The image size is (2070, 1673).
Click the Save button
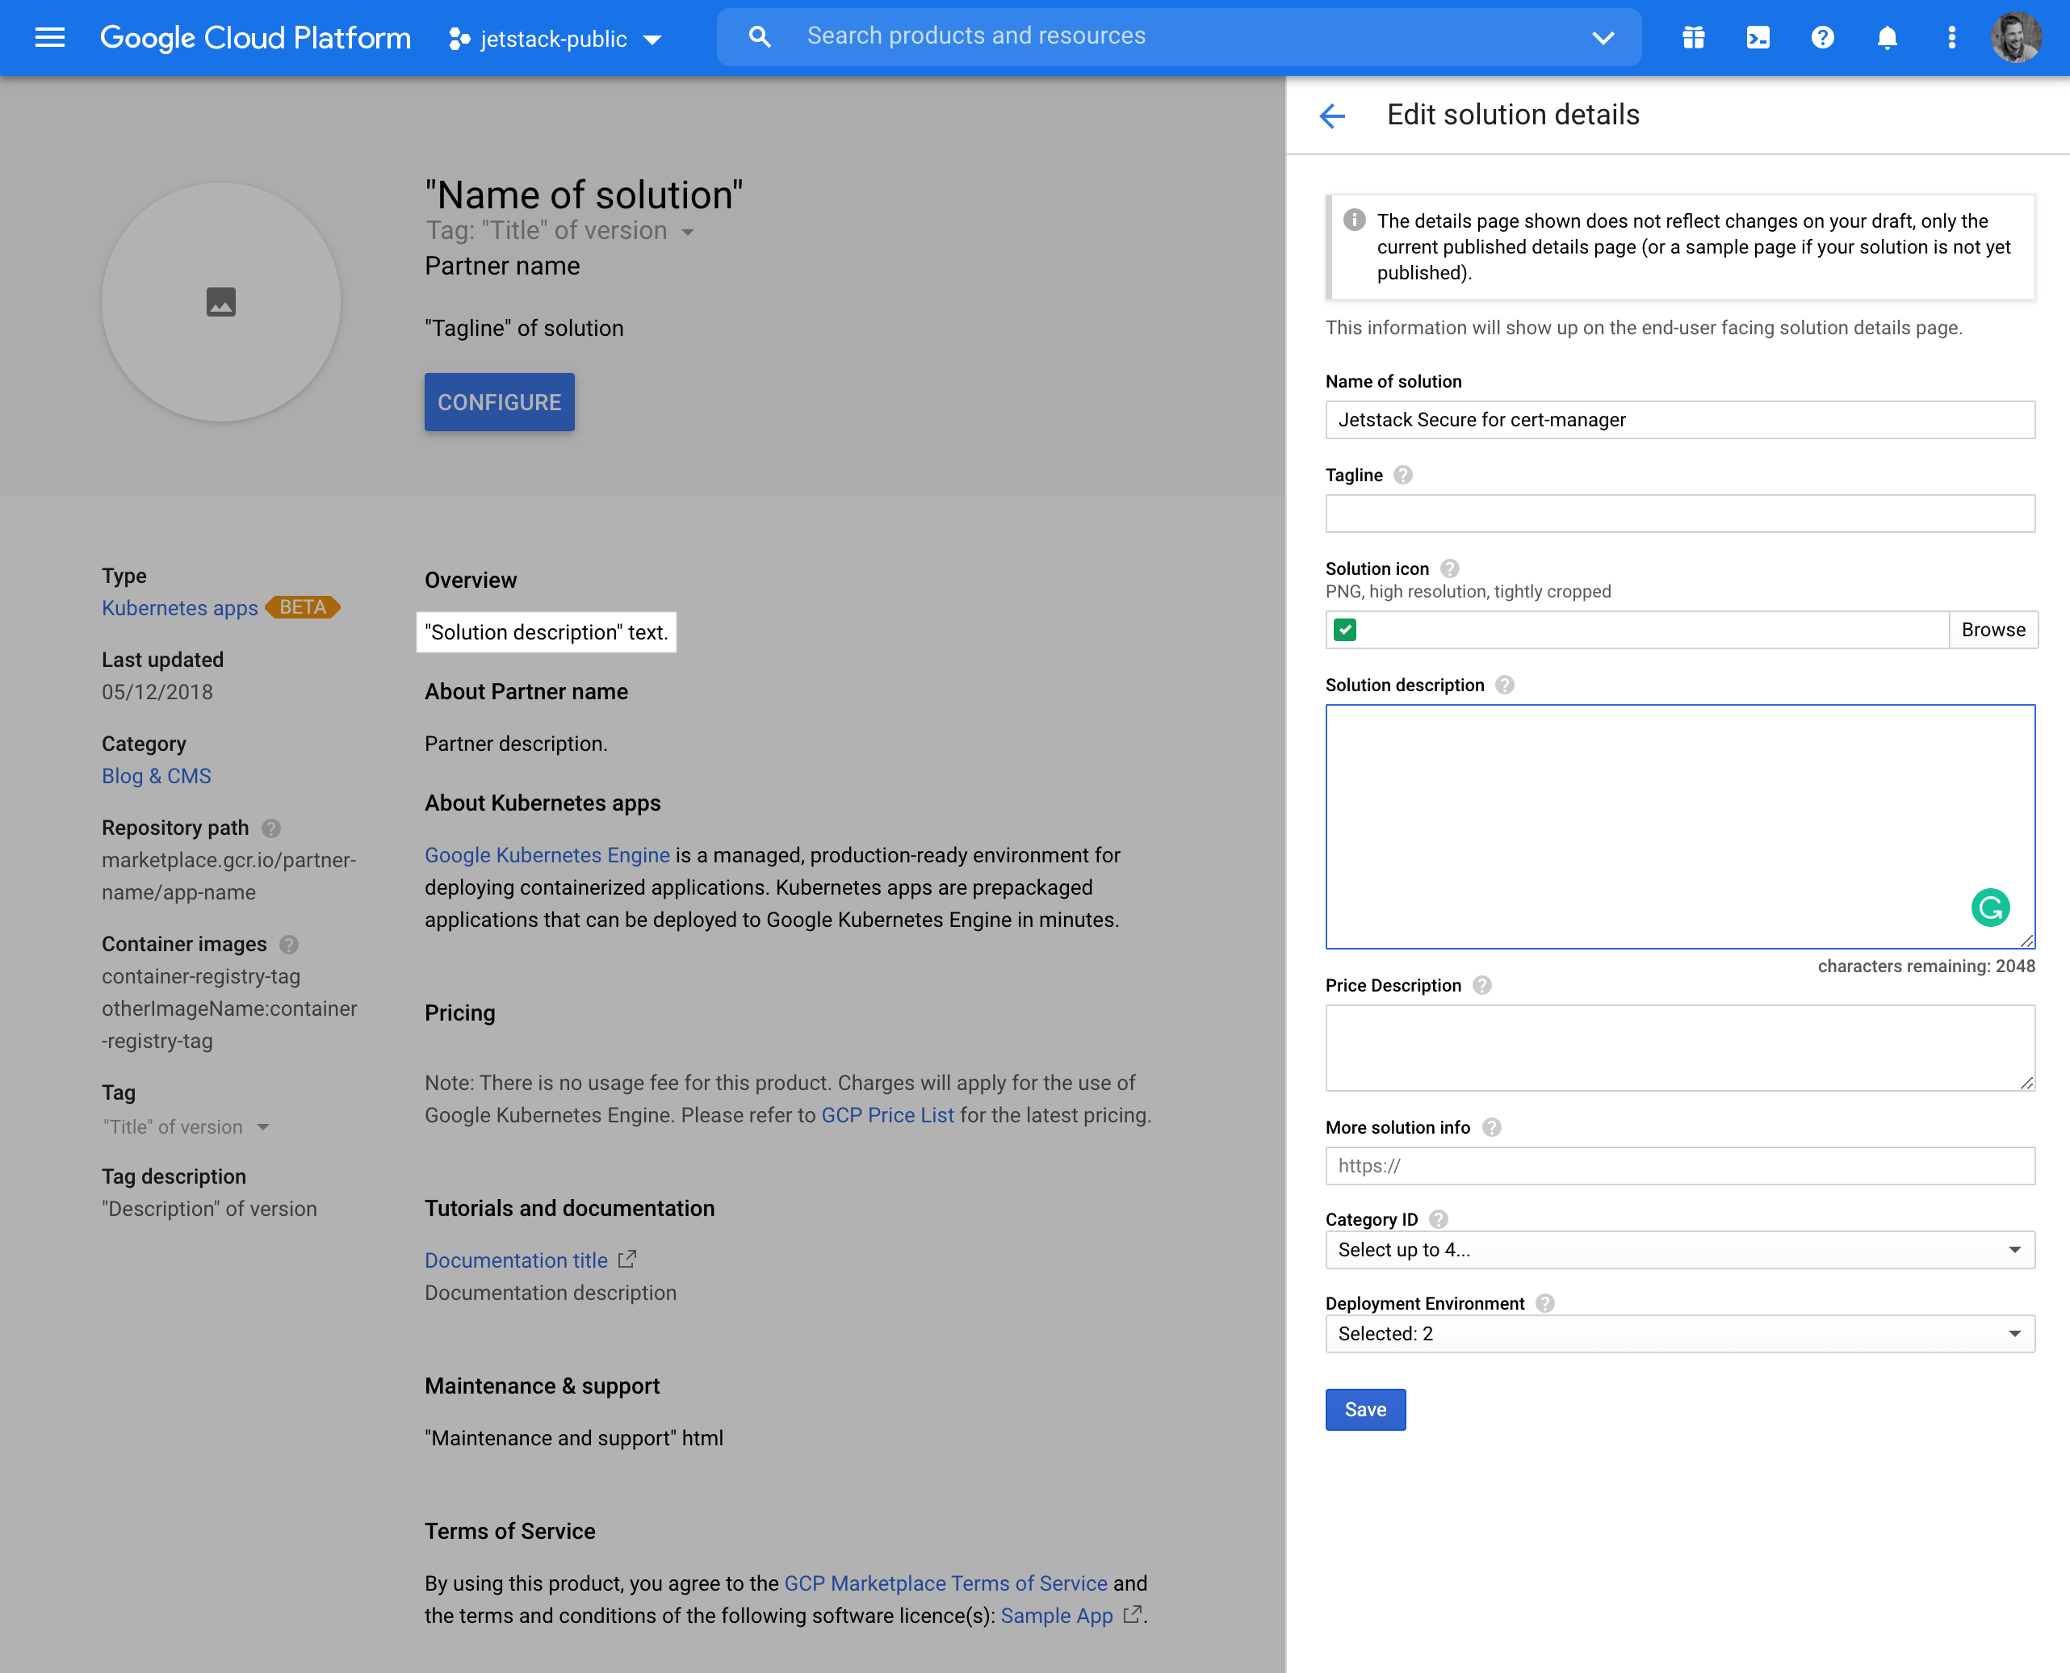coord(1364,1409)
